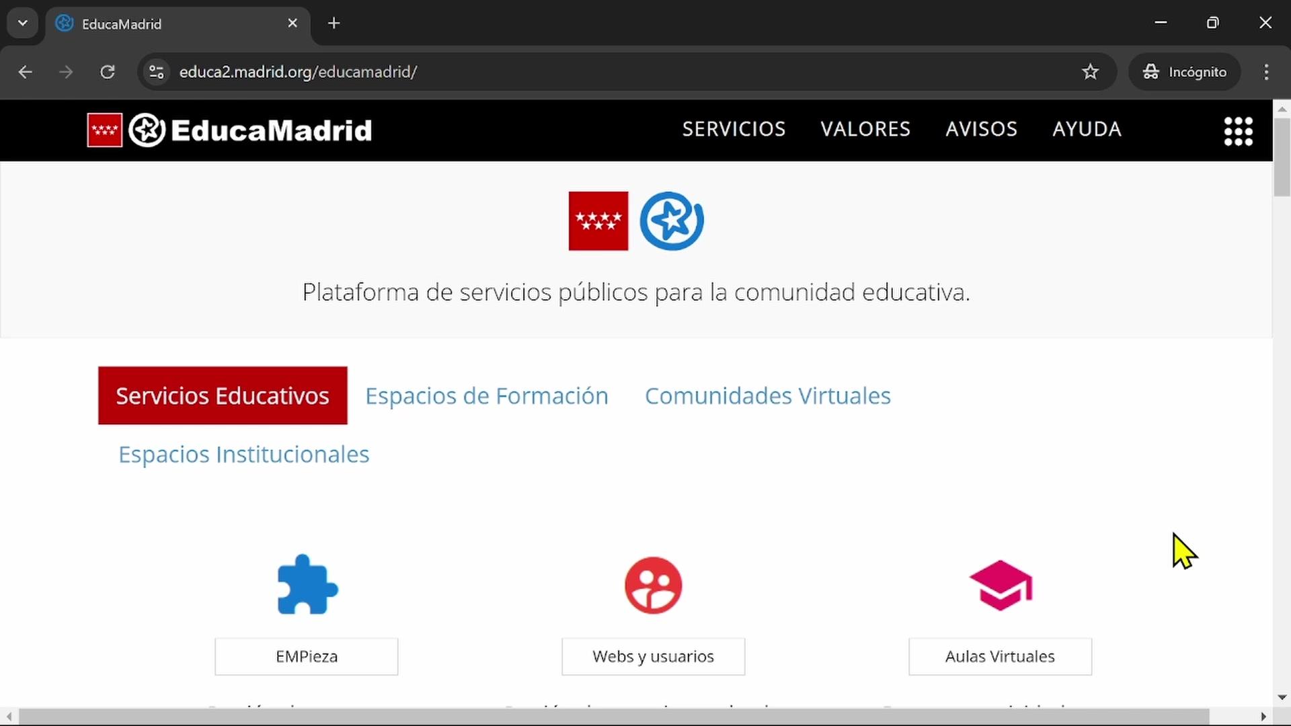1291x726 pixels.
Task: Click the Aulas Virtuales button
Action: tap(1000, 656)
